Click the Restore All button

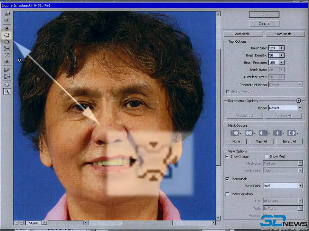tap(284, 116)
